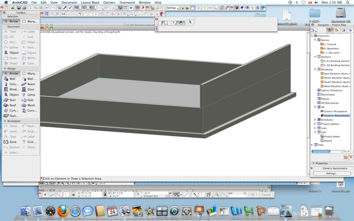The height and width of the screenshot is (221, 354).
Task: Expand the Lists tree node
Action: point(315,128)
